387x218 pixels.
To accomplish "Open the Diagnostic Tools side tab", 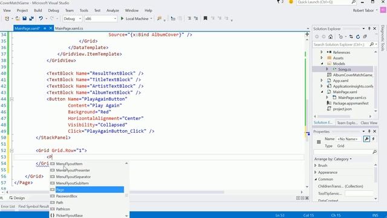I will [383, 38].
